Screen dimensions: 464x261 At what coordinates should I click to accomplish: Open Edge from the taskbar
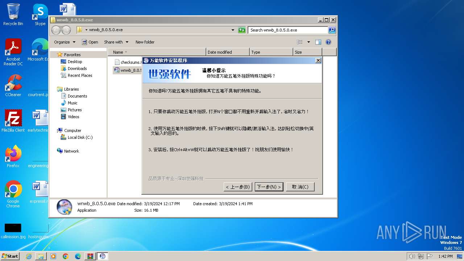pyautogui.click(x=78, y=256)
